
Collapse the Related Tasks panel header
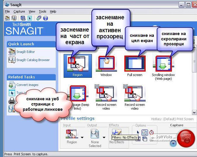[31, 77]
